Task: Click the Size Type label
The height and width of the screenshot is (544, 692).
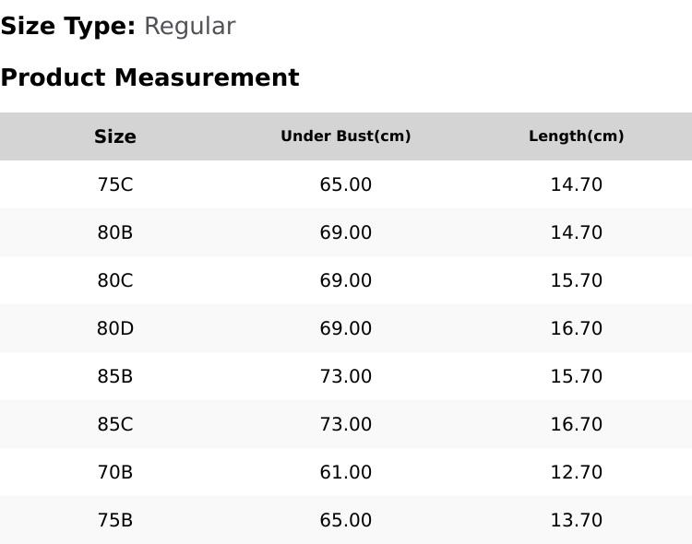Action: 68,27
